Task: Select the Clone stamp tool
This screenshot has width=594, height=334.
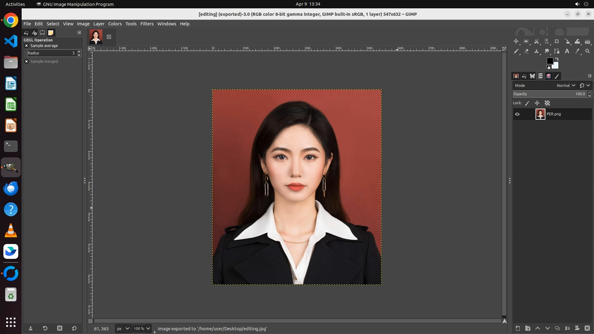Action: click(x=536, y=51)
